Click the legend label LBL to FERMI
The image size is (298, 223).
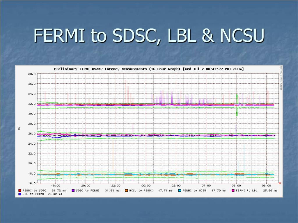pos(33,194)
